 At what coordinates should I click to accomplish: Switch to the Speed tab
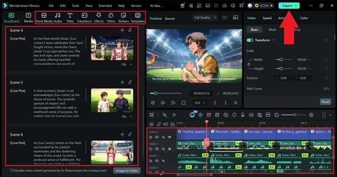pyautogui.click(x=267, y=18)
